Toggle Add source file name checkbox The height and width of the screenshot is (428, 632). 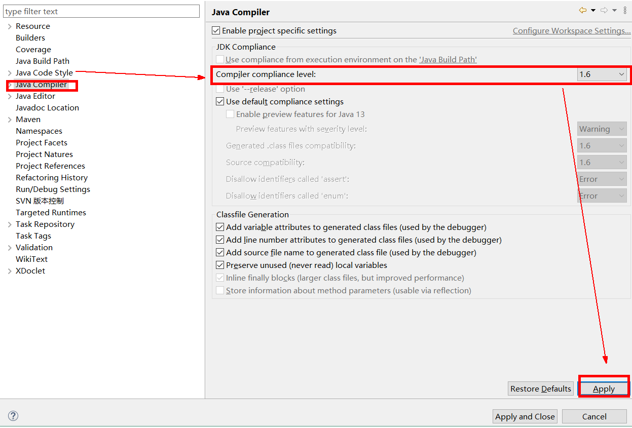tap(220, 253)
